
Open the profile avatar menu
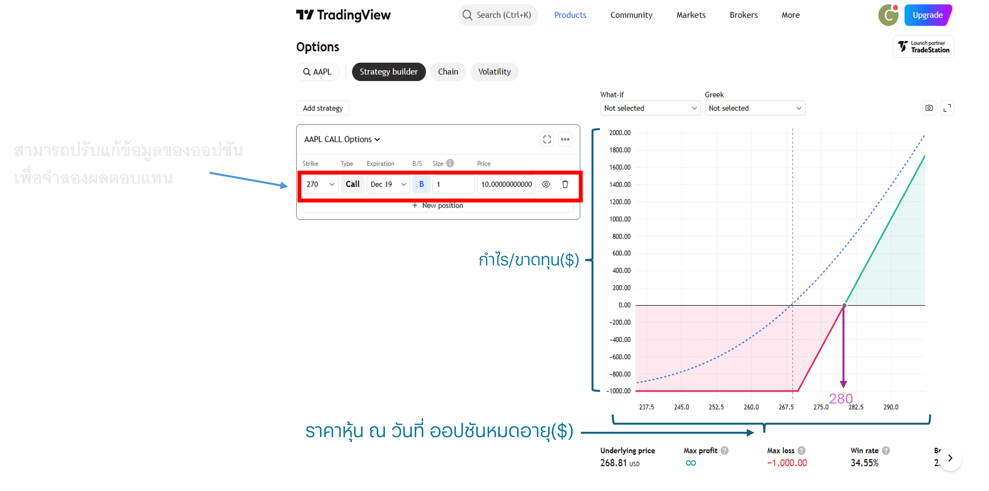pyautogui.click(x=888, y=15)
